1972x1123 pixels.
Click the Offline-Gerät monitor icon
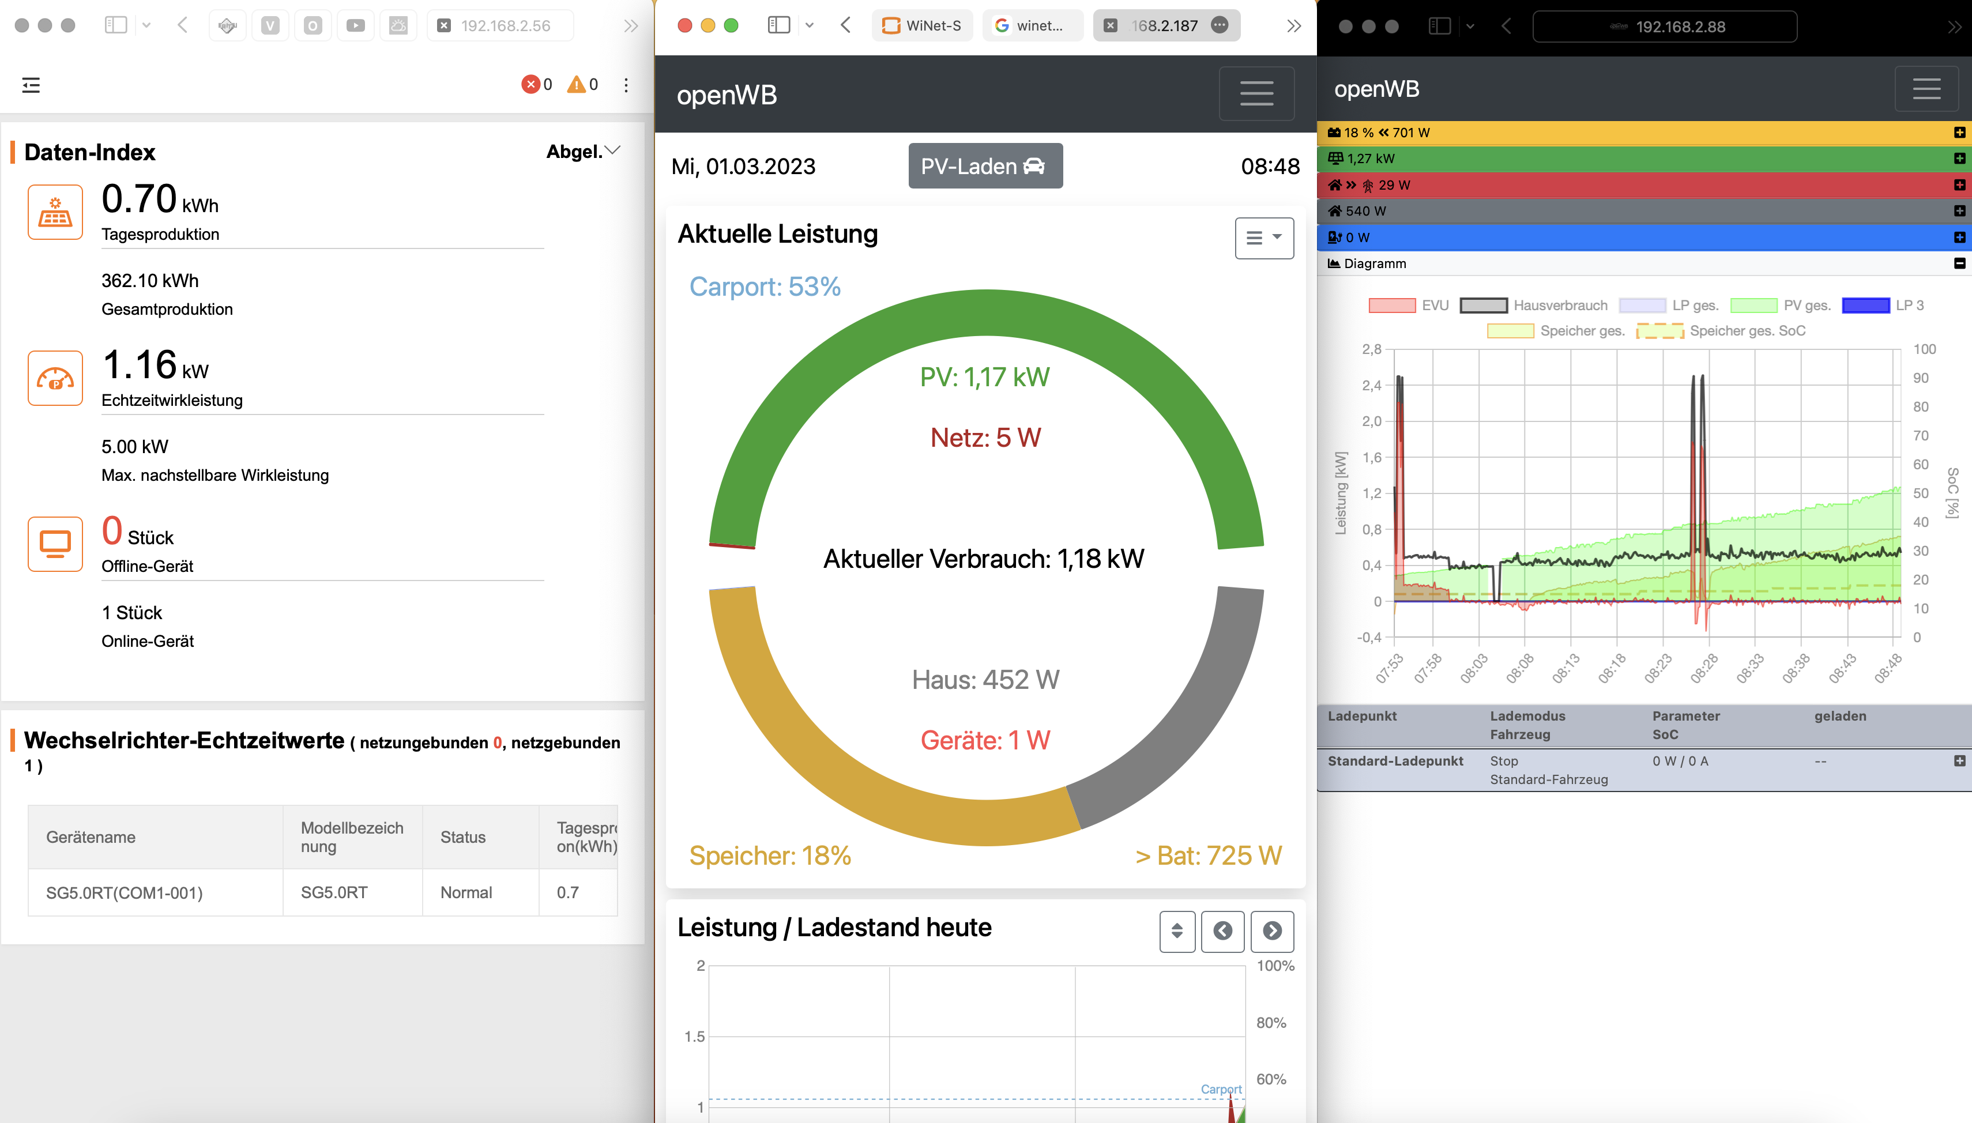coord(55,544)
